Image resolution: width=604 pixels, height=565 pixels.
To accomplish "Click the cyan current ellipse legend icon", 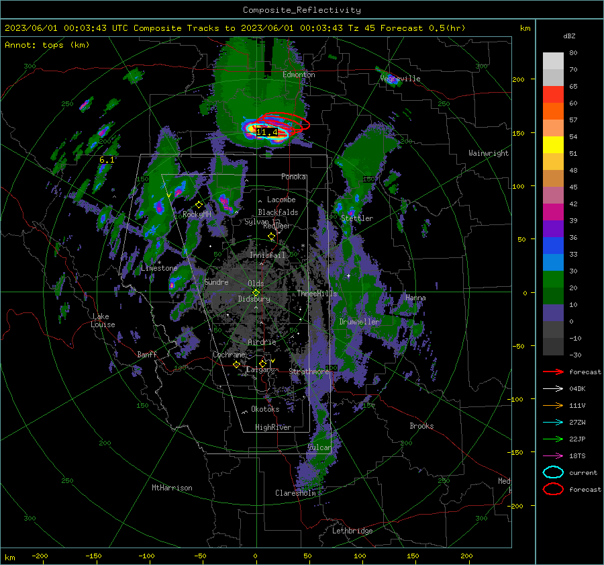I will (x=553, y=472).
